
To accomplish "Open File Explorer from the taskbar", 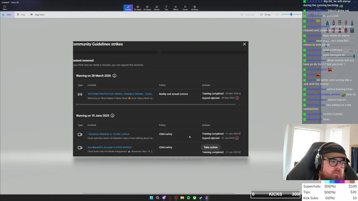I will click(182, 198).
